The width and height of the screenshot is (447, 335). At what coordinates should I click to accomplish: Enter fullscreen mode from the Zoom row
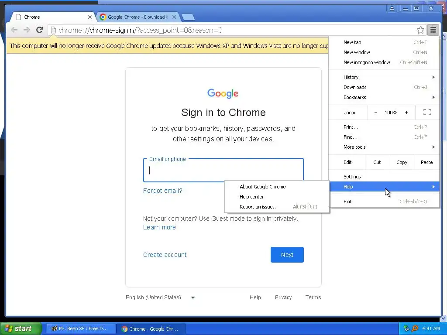click(427, 112)
